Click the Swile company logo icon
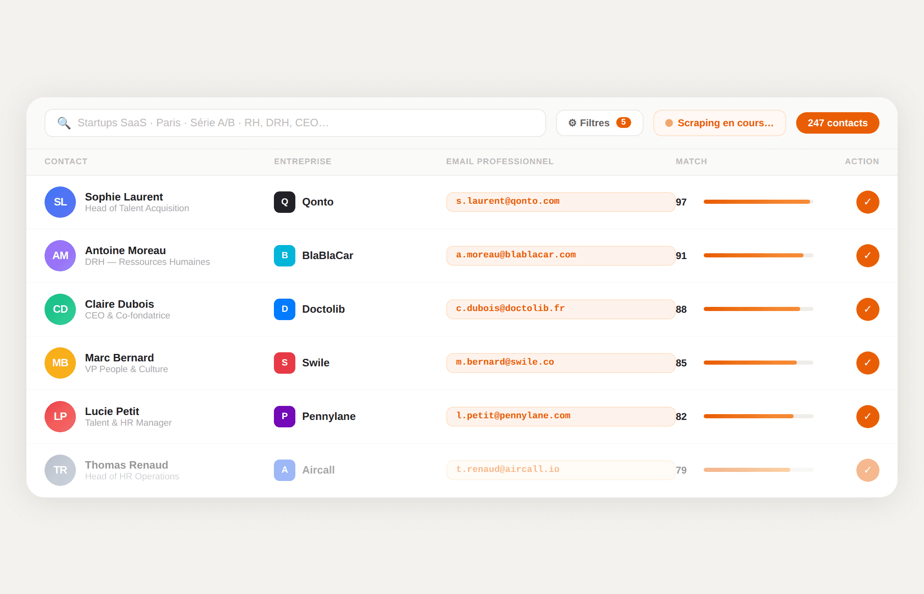The height and width of the screenshot is (594, 924). [x=284, y=363]
